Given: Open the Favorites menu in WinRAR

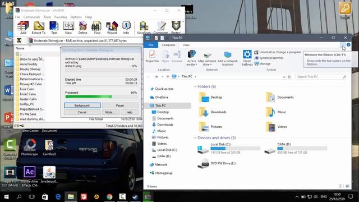Looking at the screenshot, I should coord(61,17).
